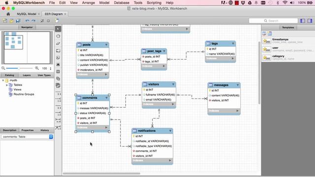Click the horizontal canvas scrollbar

[x=101, y=174]
